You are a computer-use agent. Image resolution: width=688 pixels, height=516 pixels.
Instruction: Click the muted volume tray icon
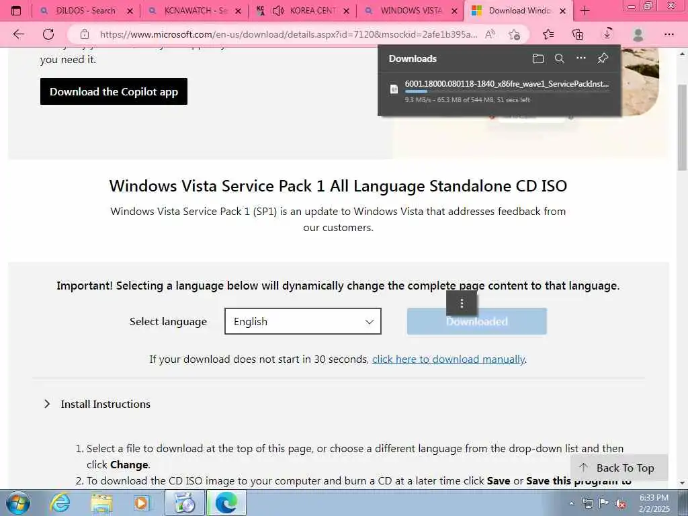pos(620,504)
